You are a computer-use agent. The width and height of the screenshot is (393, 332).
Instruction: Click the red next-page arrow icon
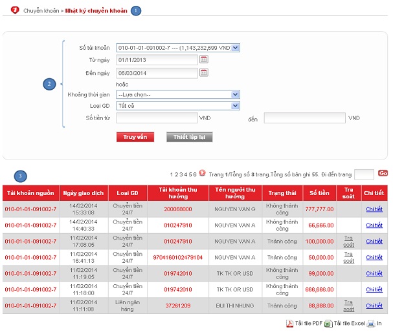(202, 173)
